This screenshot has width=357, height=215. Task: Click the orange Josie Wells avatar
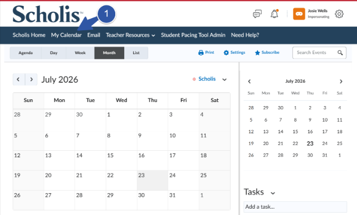pyautogui.click(x=299, y=14)
